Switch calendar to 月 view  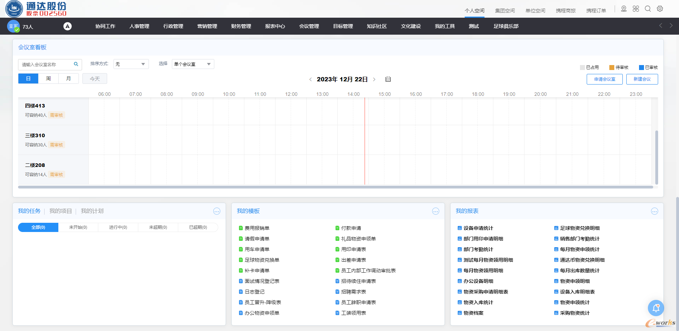coord(69,79)
